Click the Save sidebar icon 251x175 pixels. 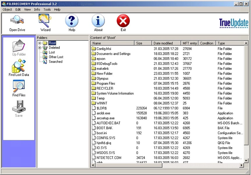pyautogui.click(x=19, y=107)
